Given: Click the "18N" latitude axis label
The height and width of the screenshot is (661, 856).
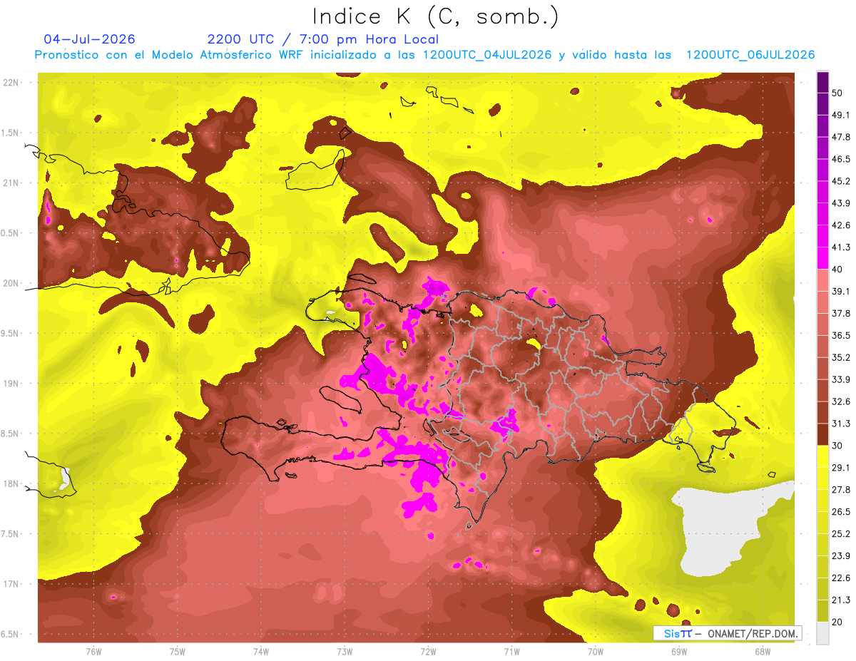Looking at the screenshot, I should coord(12,484).
